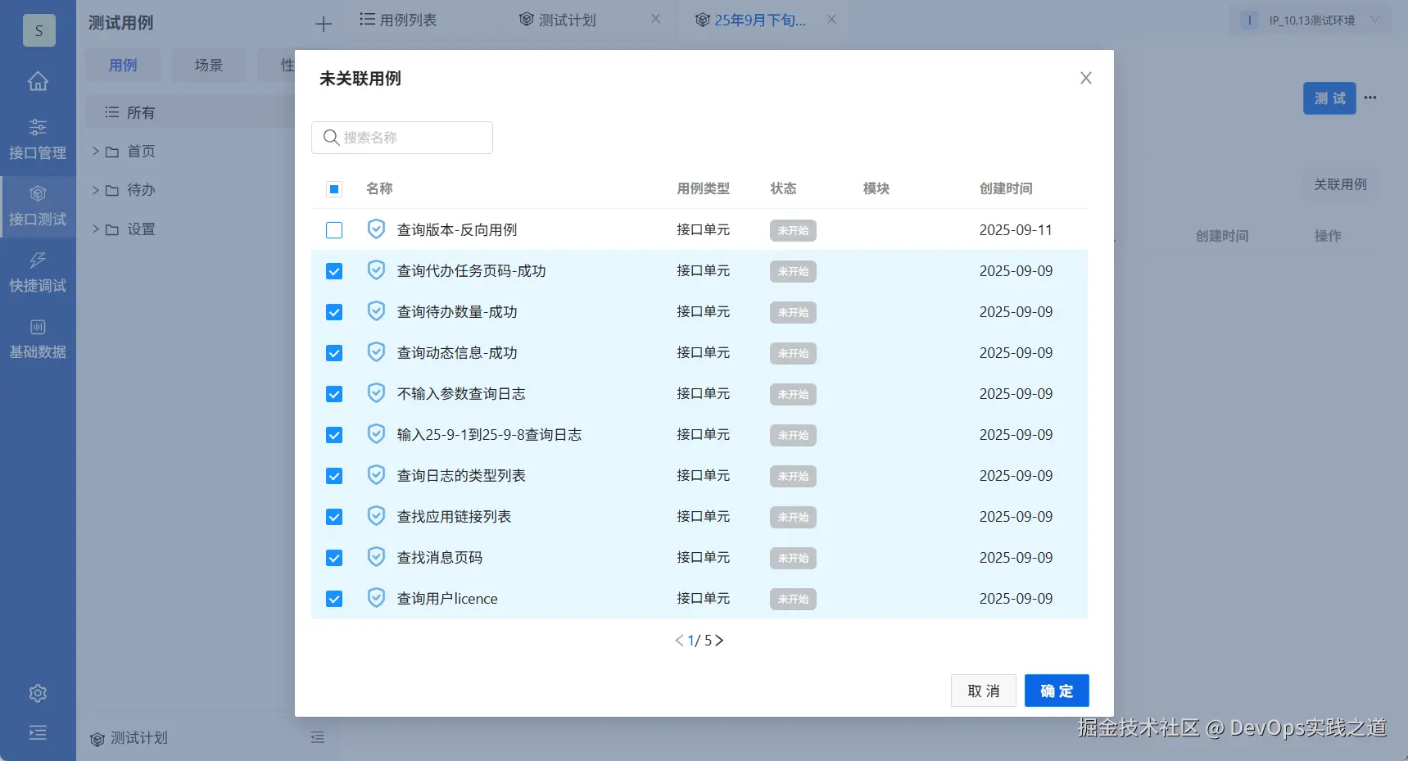This screenshot has height=761, width=1408.
Task: Uncheck the 不输入参数查询日志 checkbox
Action: [x=334, y=394]
